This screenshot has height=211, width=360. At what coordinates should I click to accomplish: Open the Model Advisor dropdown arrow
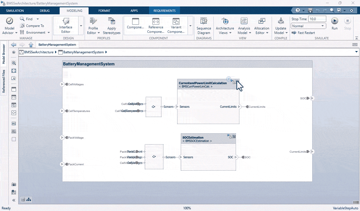click(17, 33)
